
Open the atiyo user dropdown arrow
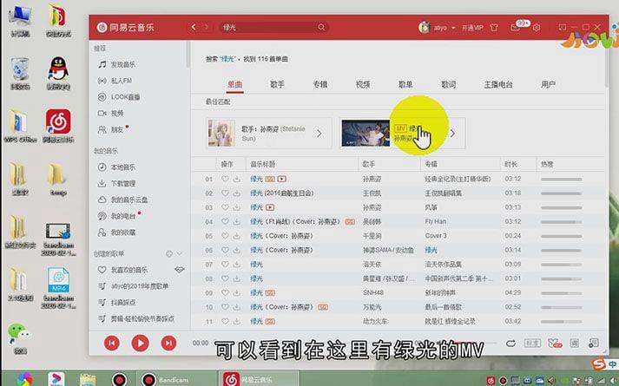[x=453, y=28]
